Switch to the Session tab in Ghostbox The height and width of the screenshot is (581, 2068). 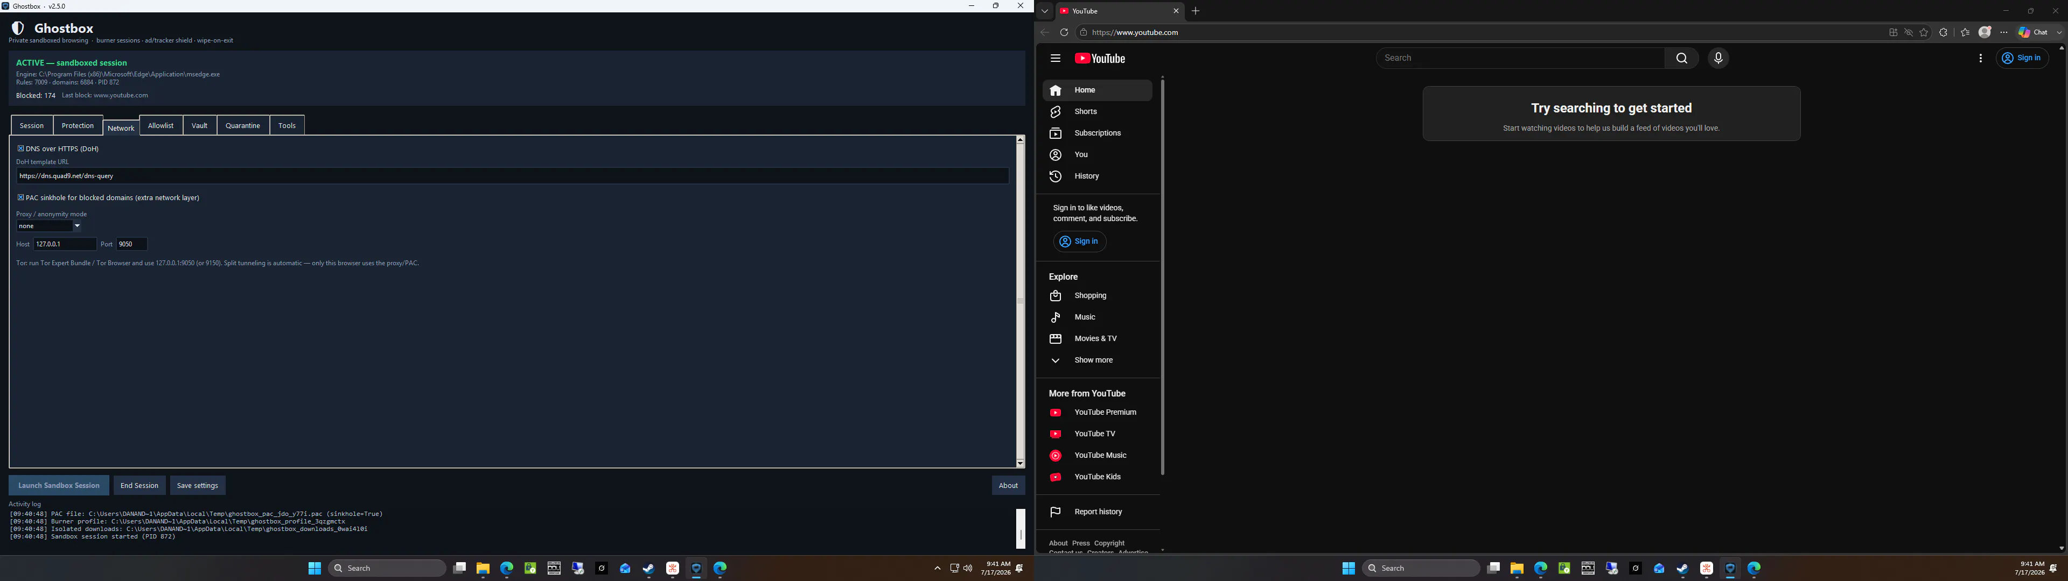pos(32,125)
